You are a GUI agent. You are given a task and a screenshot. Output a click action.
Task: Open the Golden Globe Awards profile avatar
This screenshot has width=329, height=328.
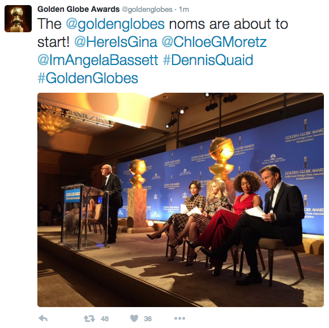[x=18, y=19]
